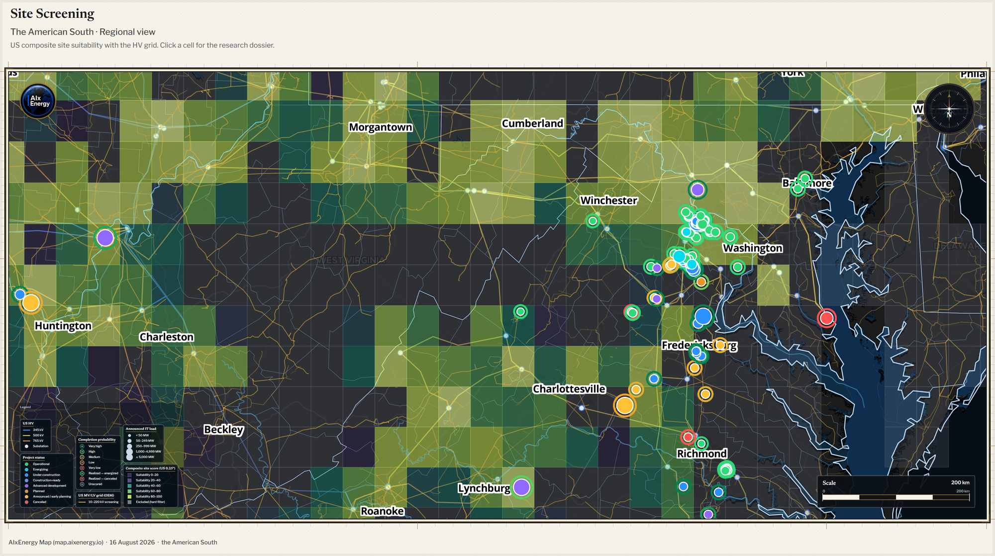Image resolution: width=995 pixels, height=556 pixels.
Task: Select the red-ringed marker just above Richmond
Action: (688, 437)
